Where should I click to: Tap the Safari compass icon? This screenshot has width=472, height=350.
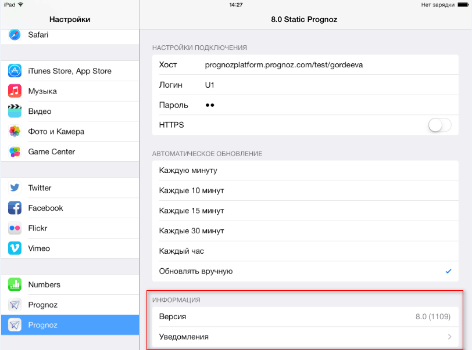point(15,35)
